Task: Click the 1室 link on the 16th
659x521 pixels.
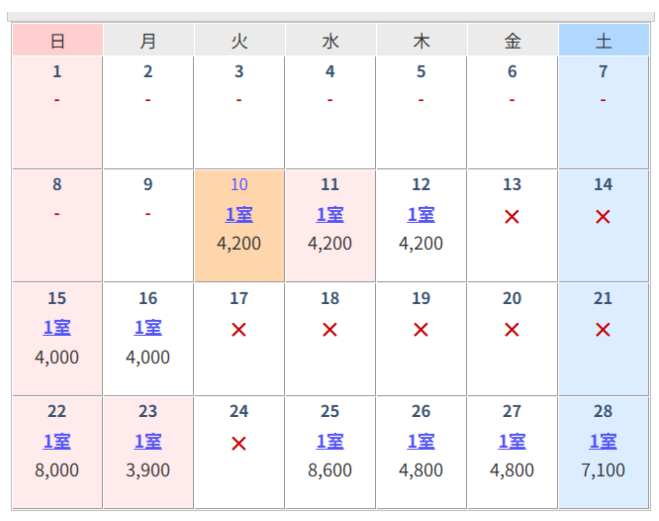Action: [x=147, y=328]
